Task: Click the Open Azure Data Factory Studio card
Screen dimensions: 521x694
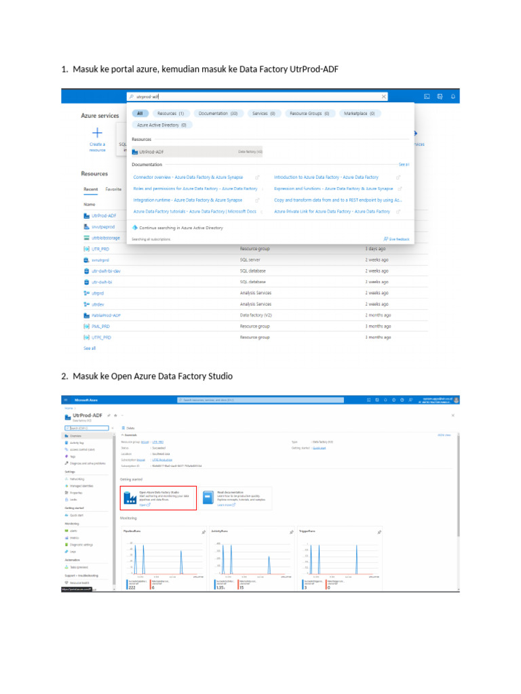Action: pos(158,498)
